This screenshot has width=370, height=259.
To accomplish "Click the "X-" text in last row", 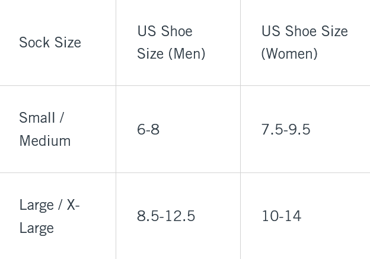I will tap(73, 205).
